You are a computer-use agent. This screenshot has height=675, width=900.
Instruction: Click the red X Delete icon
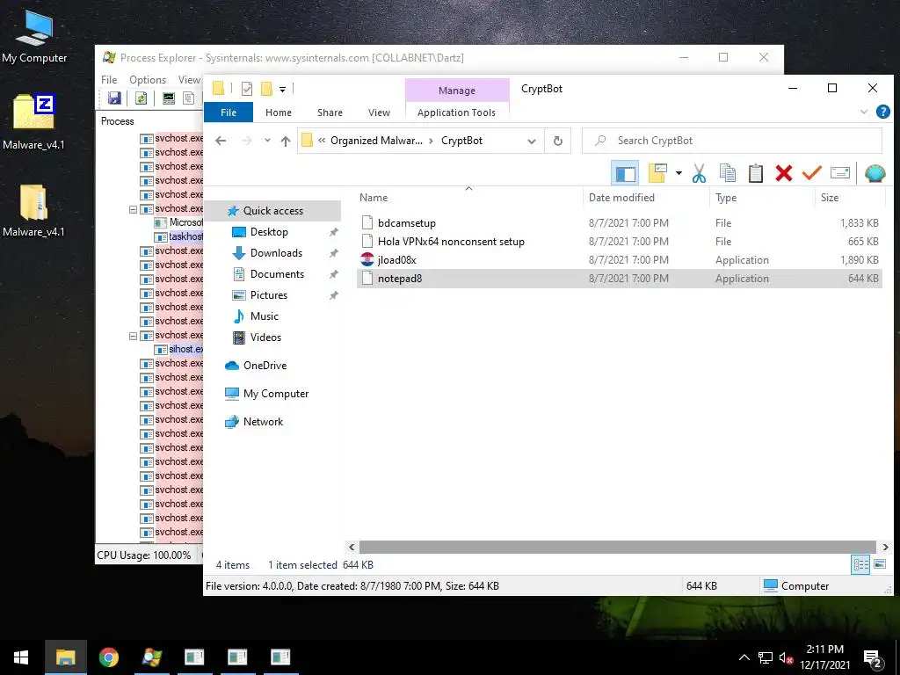point(783,173)
